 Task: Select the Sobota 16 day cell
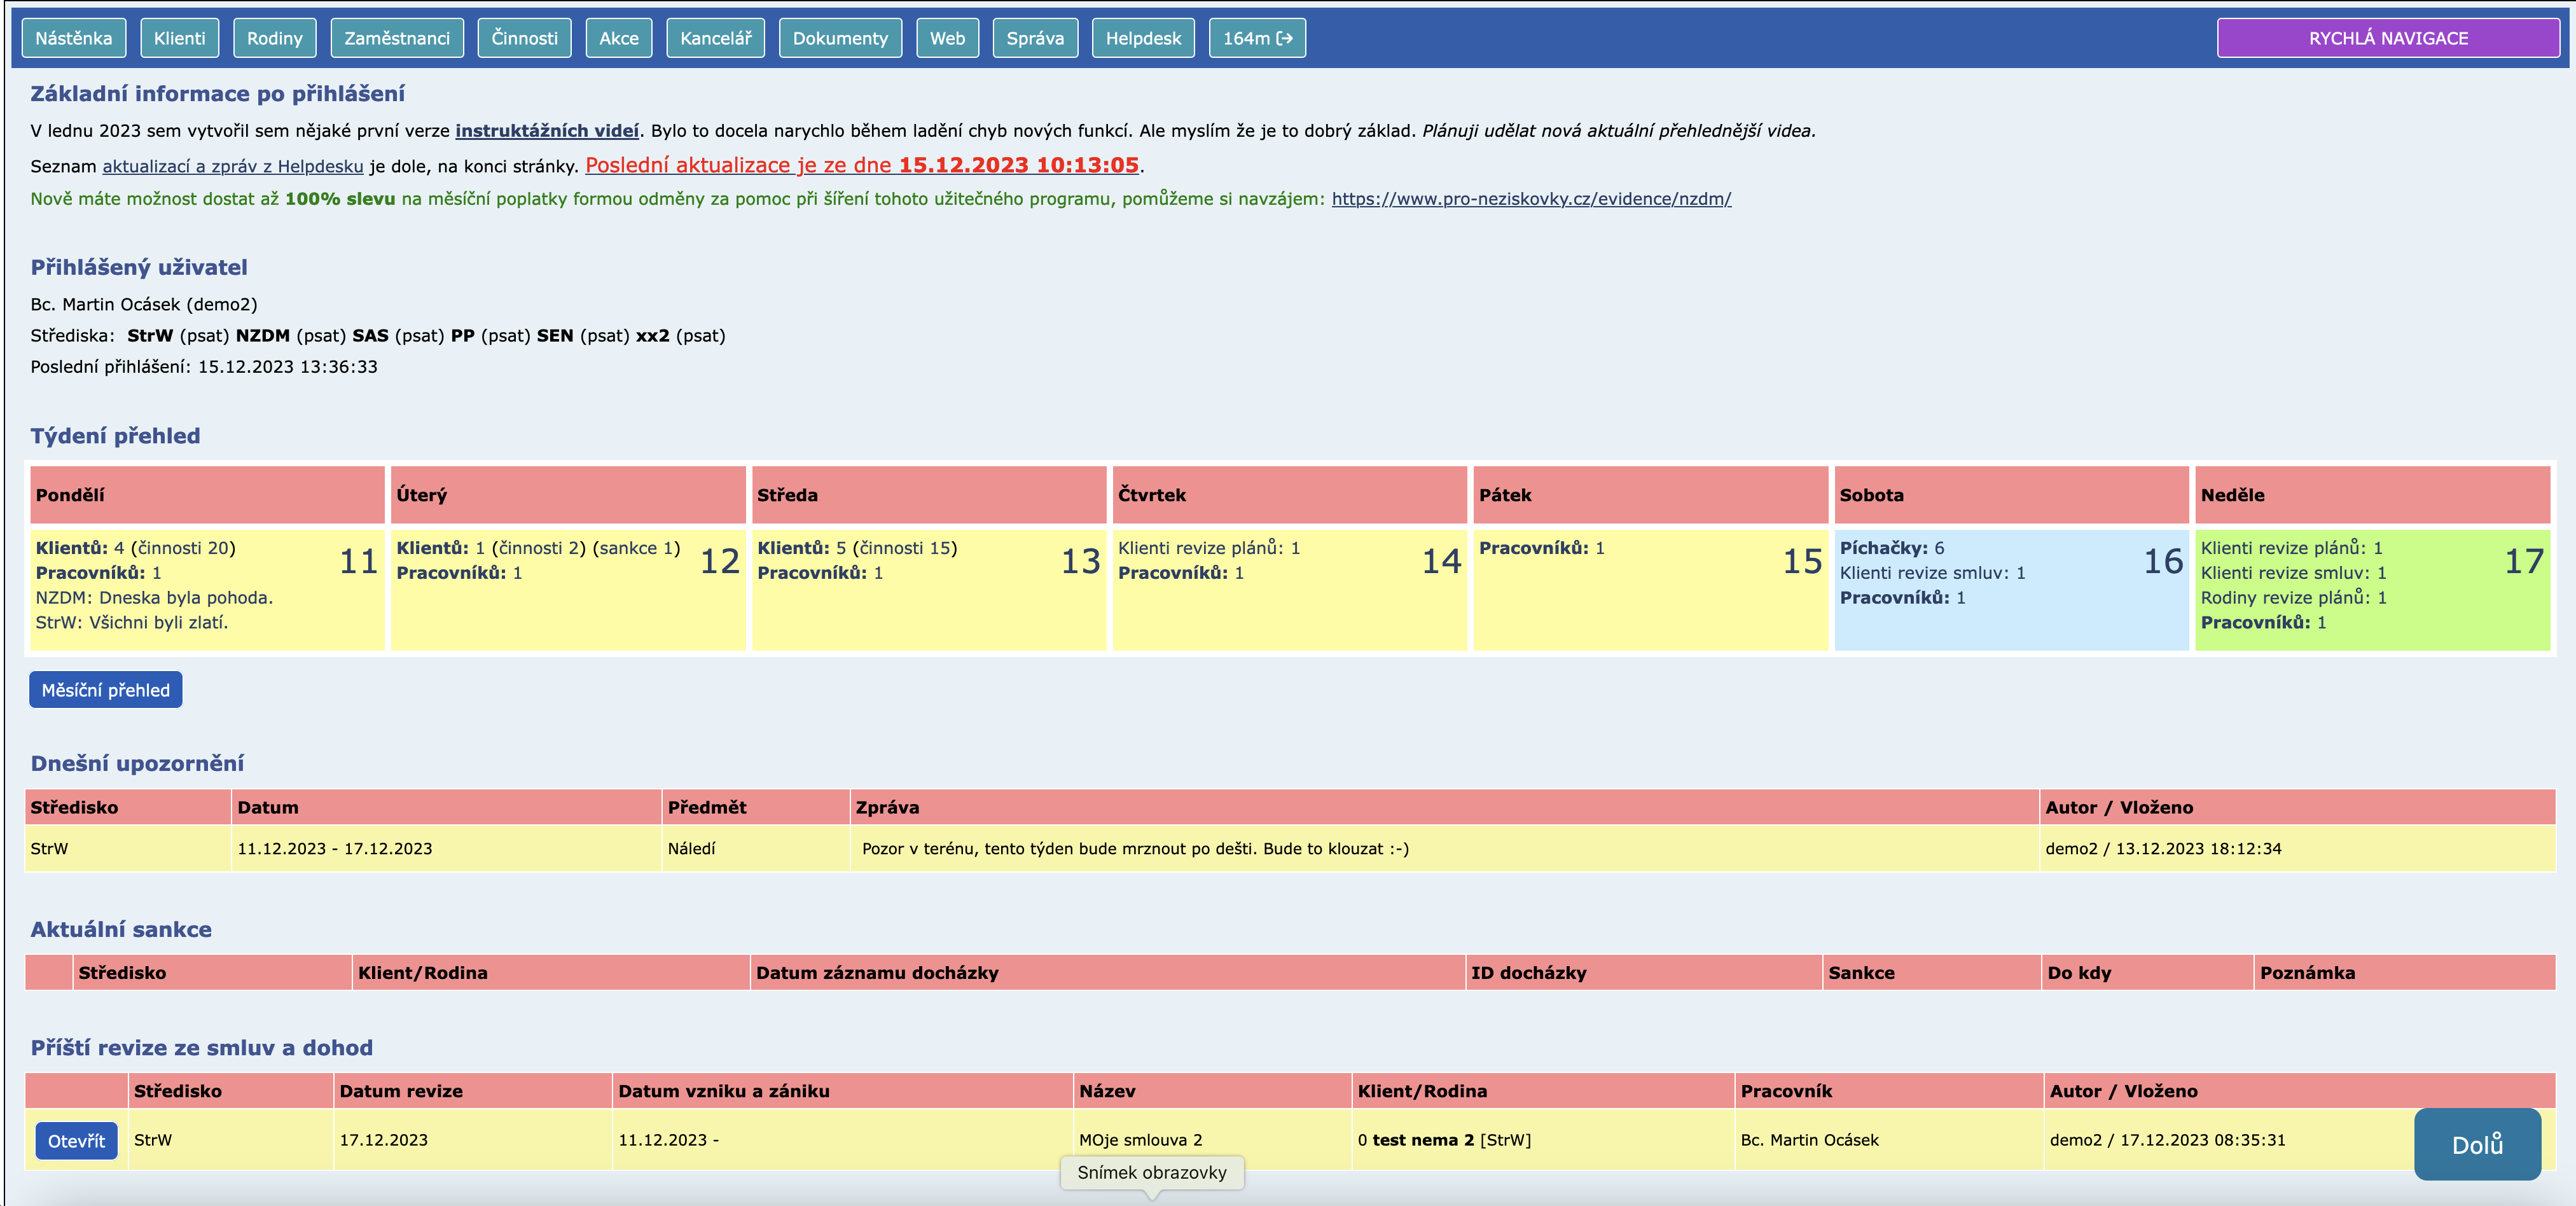pos(2010,588)
